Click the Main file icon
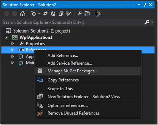 (21, 63)
